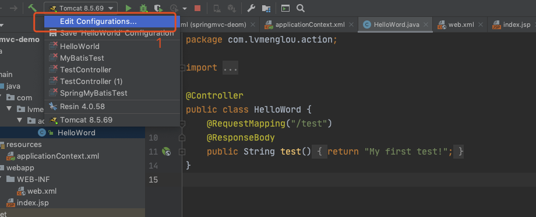Collapse the action package node arrow

pyautogui.click(x=19, y=121)
